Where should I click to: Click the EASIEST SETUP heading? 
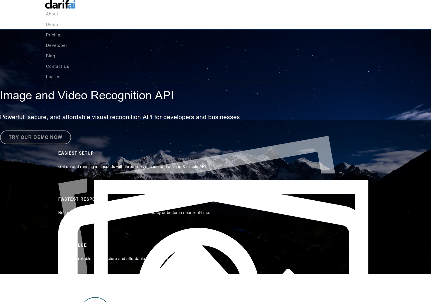[x=76, y=153]
